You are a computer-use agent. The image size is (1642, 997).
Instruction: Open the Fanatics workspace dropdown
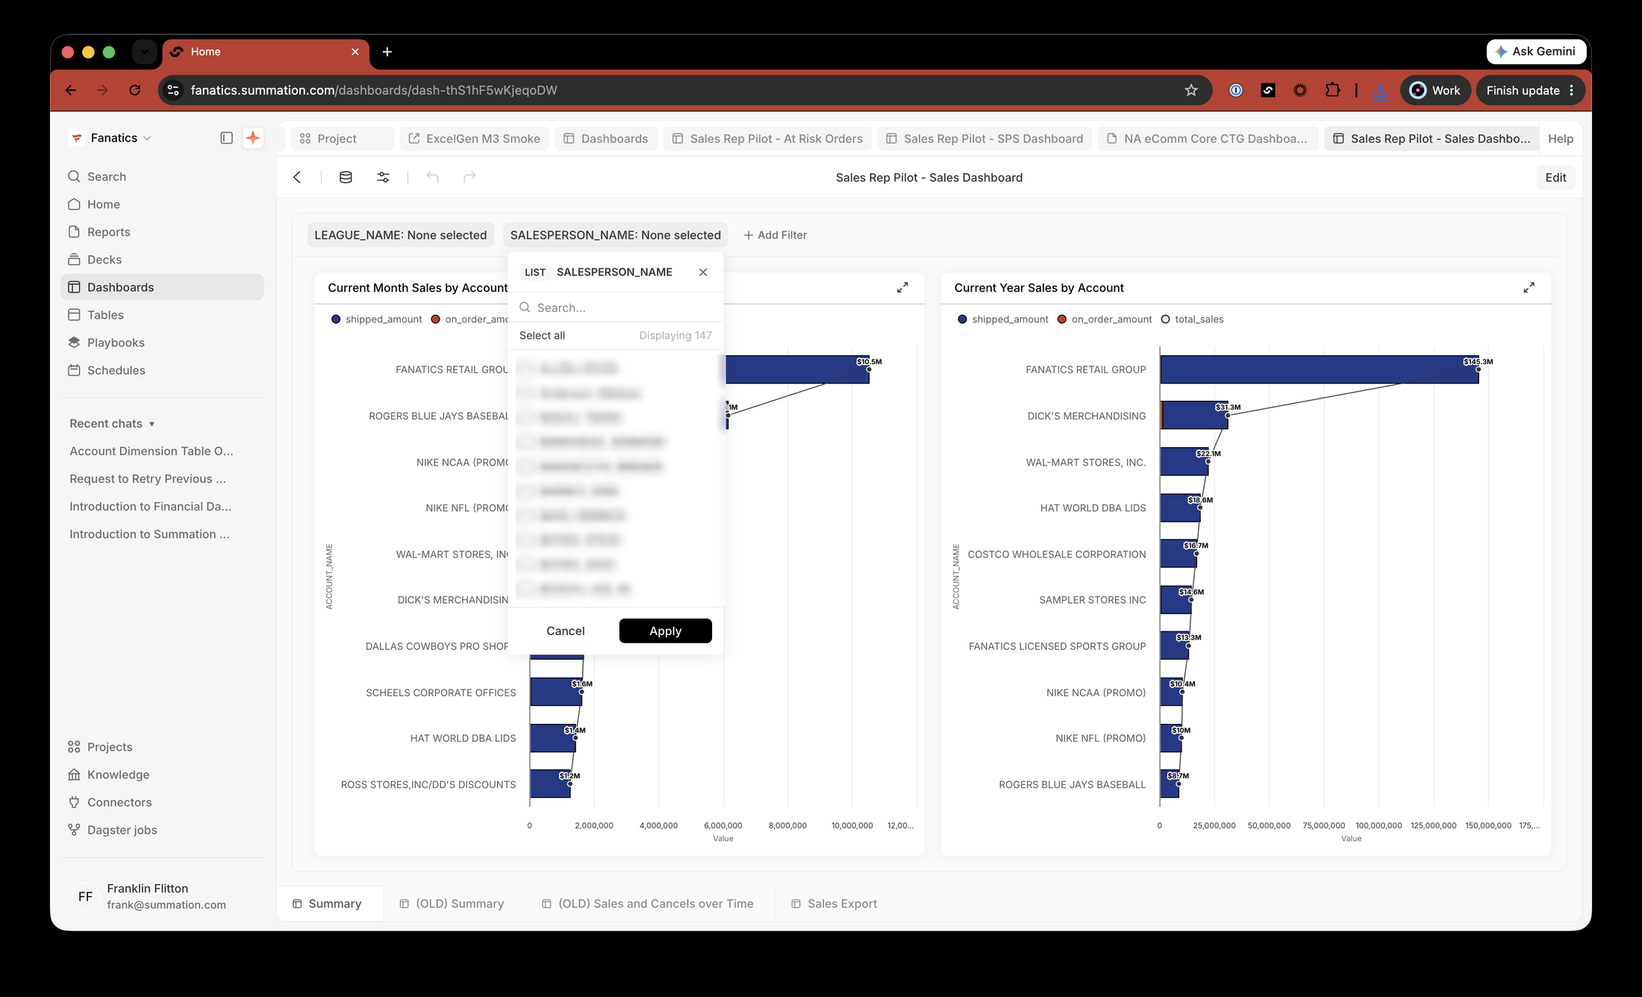pyautogui.click(x=110, y=138)
